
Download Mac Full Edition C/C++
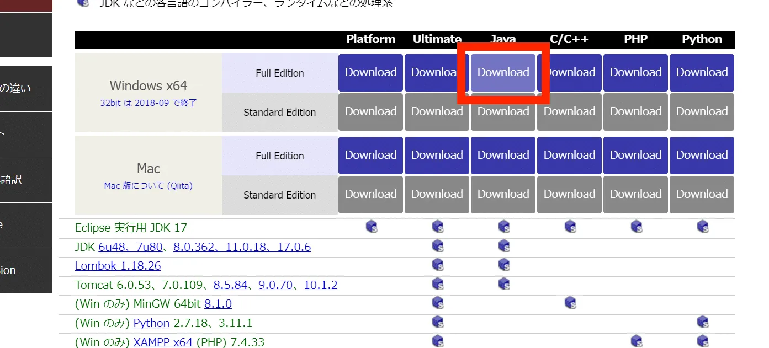pyautogui.click(x=569, y=155)
